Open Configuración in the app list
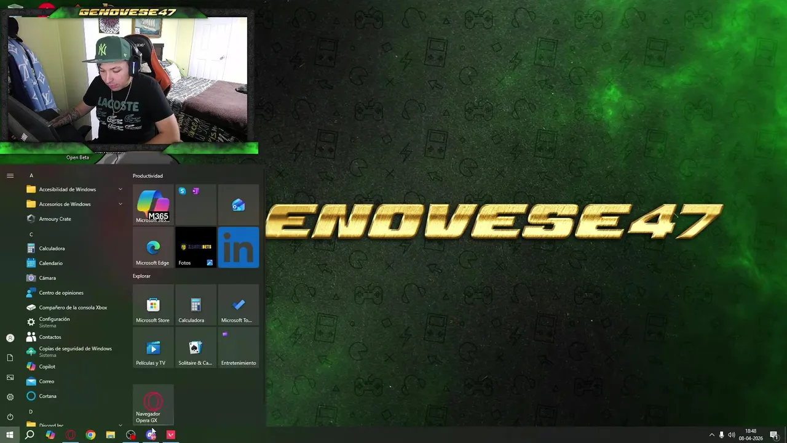 point(74,322)
